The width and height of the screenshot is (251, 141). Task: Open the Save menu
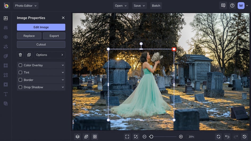click(139, 6)
